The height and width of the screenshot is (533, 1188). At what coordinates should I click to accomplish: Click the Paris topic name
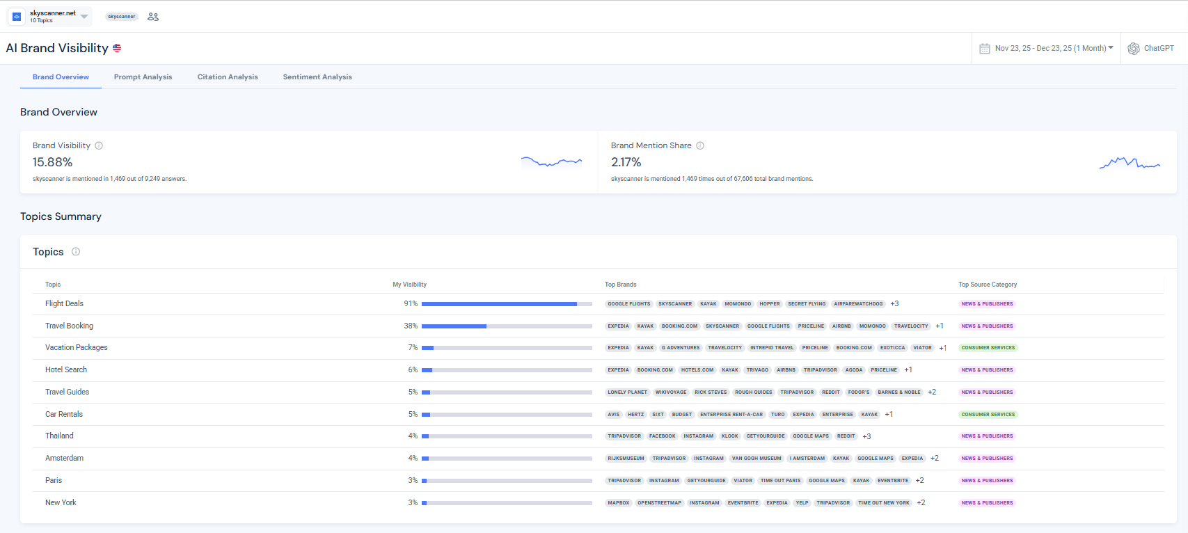point(54,480)
